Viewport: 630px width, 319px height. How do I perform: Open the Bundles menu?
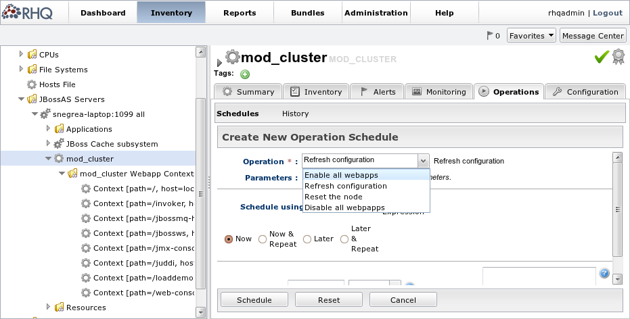pyautogui.click(x=308, y=12)
